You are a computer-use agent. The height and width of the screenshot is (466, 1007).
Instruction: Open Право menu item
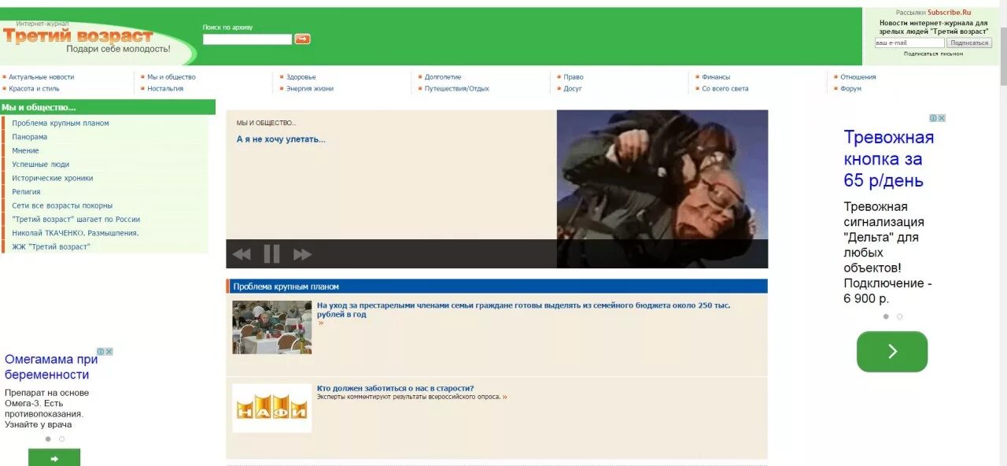574,77
